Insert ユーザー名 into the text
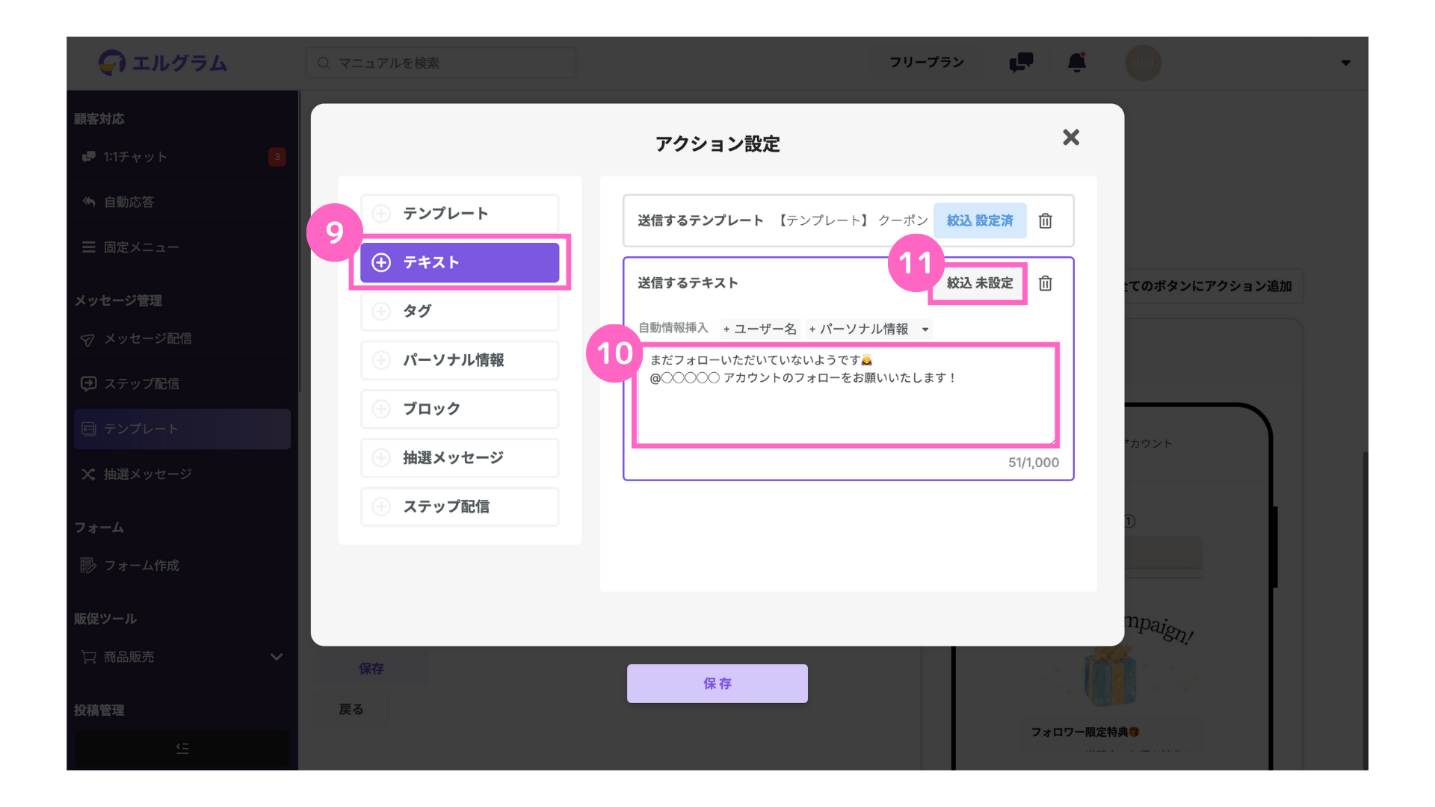1435x807 pixels. click(759, 330)
